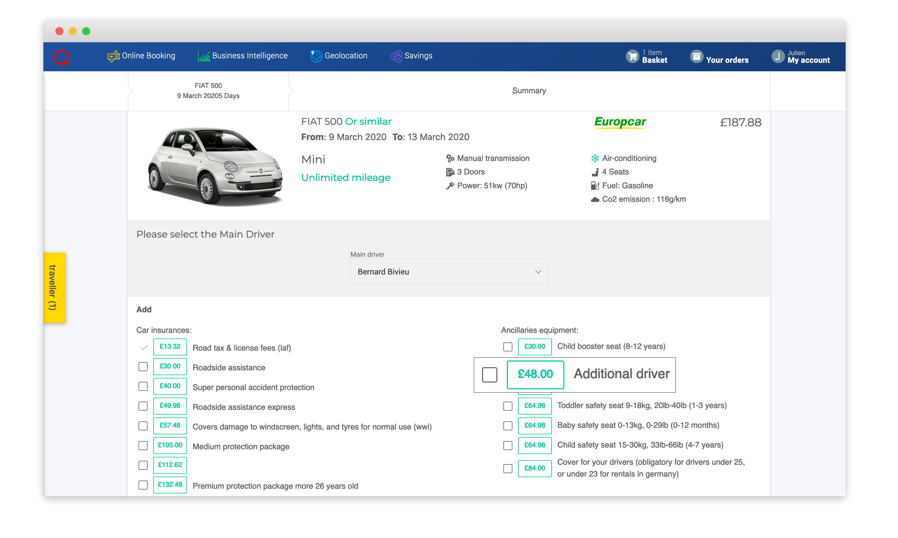Check Toddler safety seat checkbox
Screen dimensions: 898x538
508,406
